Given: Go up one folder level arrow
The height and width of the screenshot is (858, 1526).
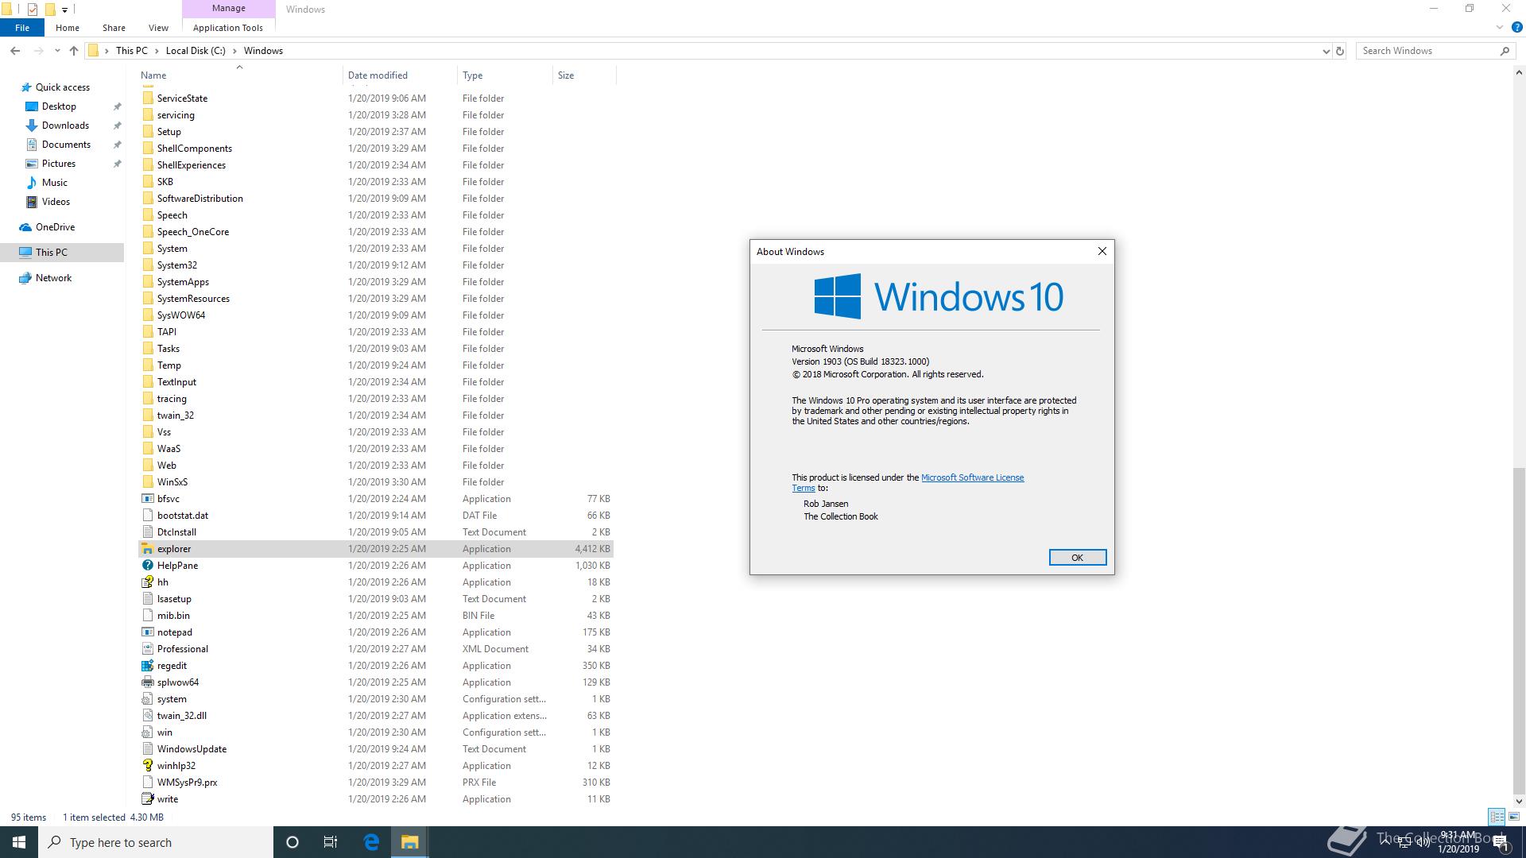Looking at the screenshot, I should pos(74,51).
